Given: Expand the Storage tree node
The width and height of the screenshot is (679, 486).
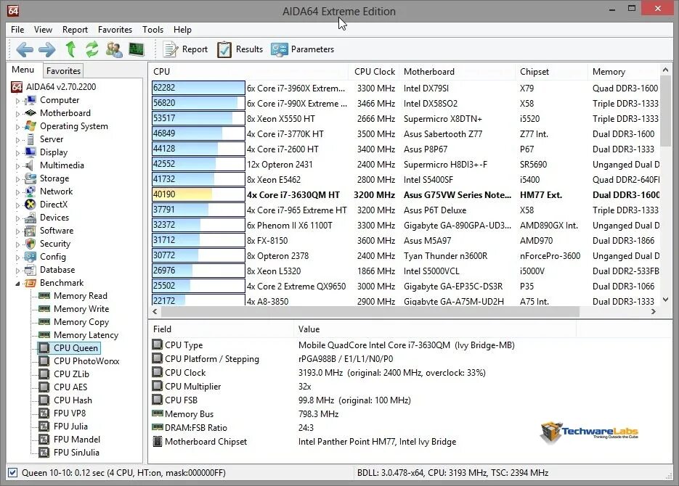Looking at the screenshot, I should [17, 179].
